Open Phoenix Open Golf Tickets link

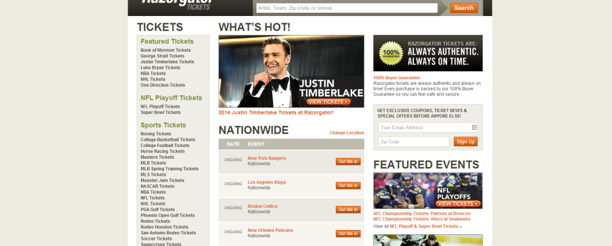pos(167,216)
